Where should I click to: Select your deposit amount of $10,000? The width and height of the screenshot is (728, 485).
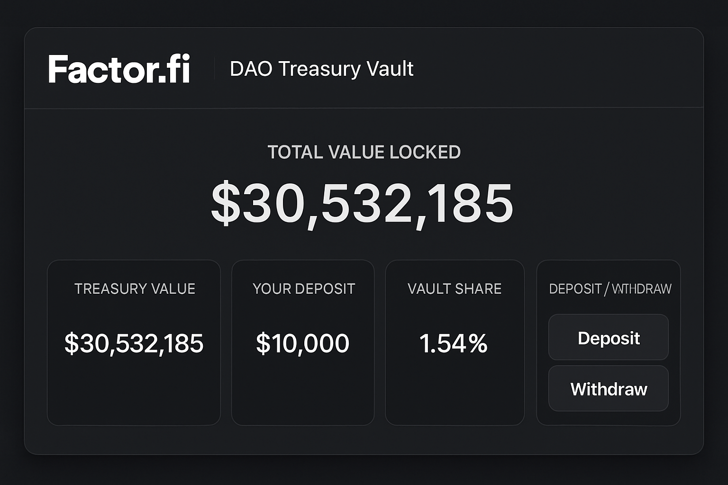(x=303, y=344)
